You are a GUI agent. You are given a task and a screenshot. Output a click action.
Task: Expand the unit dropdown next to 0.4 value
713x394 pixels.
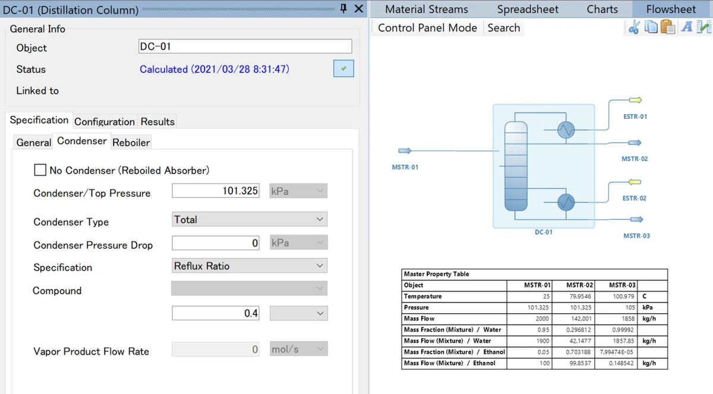(298, 313)
